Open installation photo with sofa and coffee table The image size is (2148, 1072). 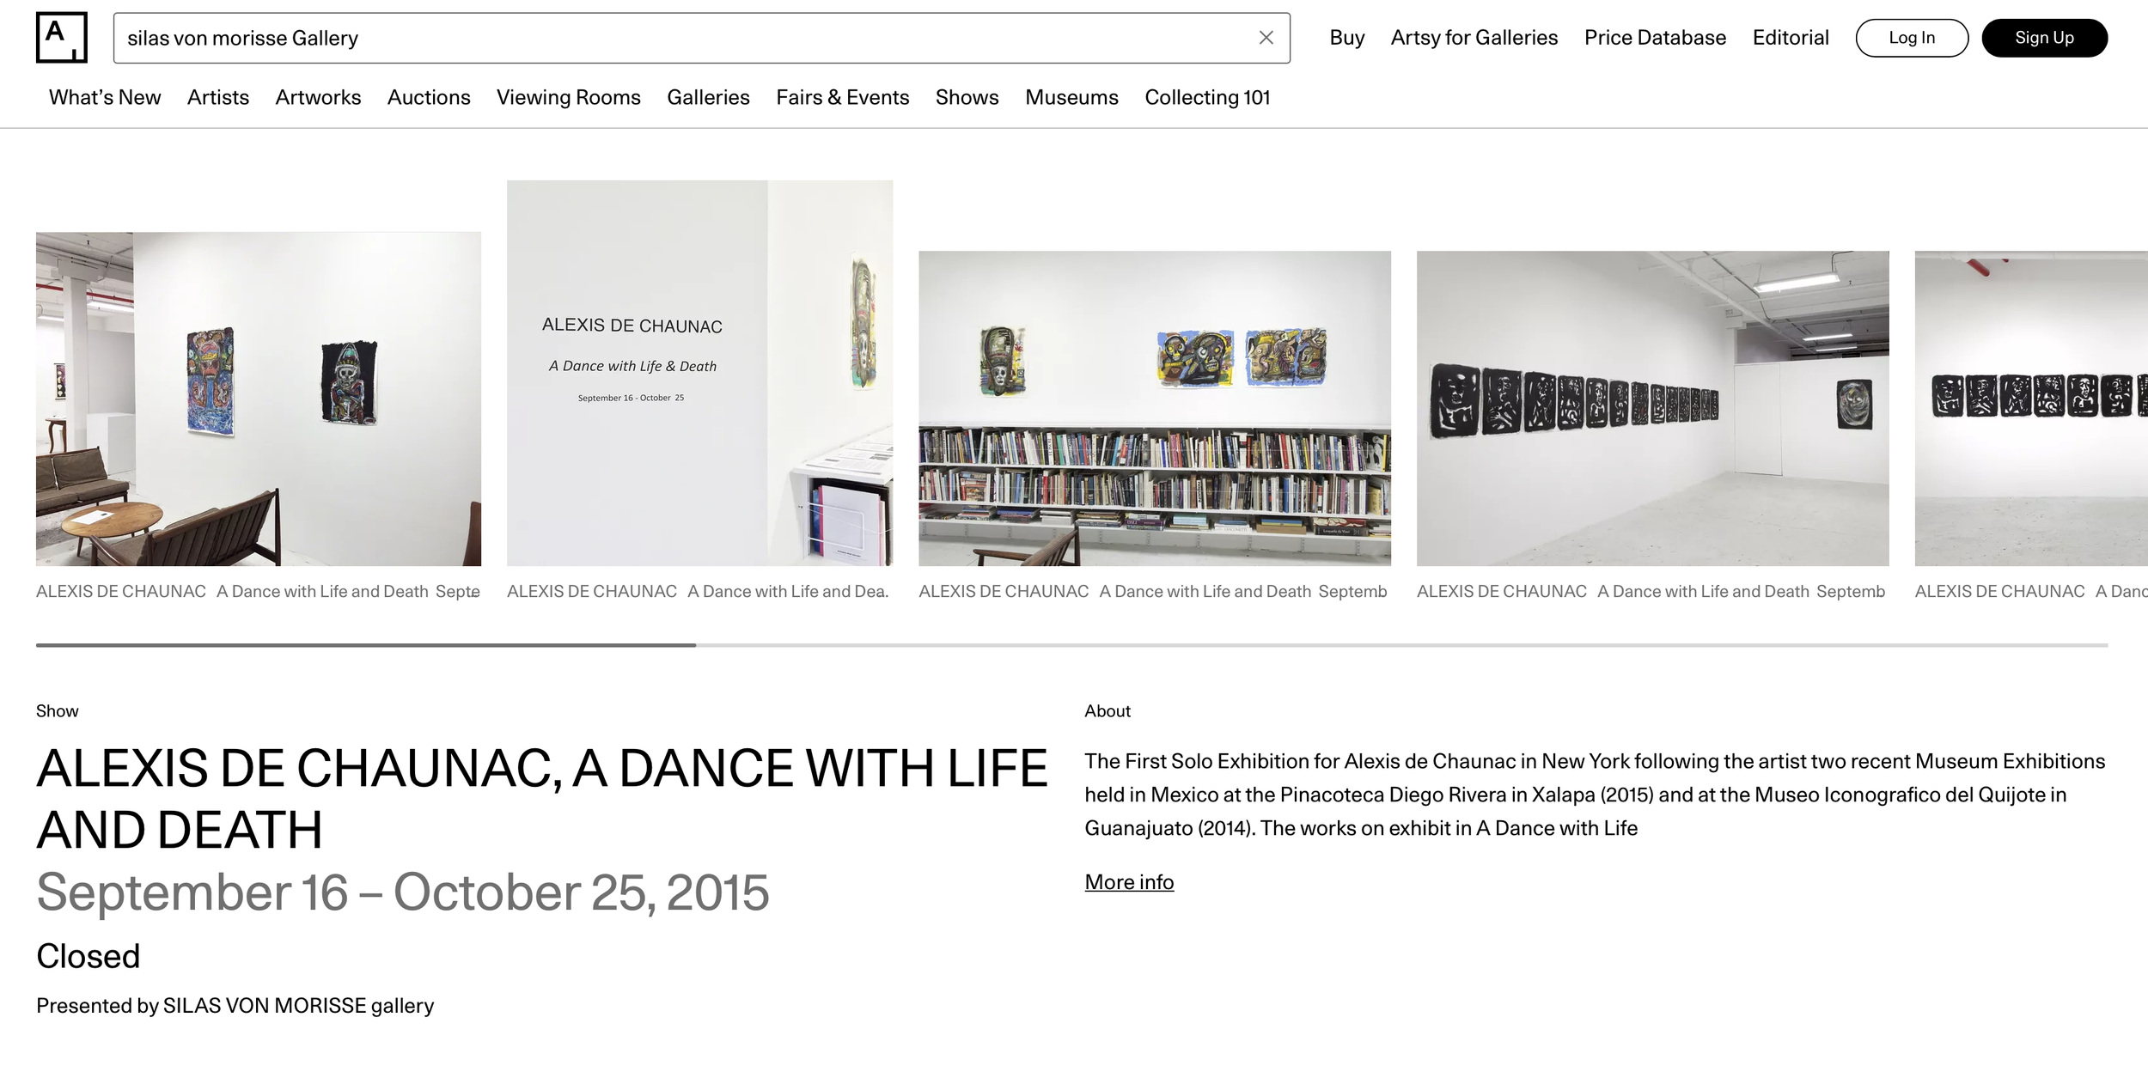(259, 399)
